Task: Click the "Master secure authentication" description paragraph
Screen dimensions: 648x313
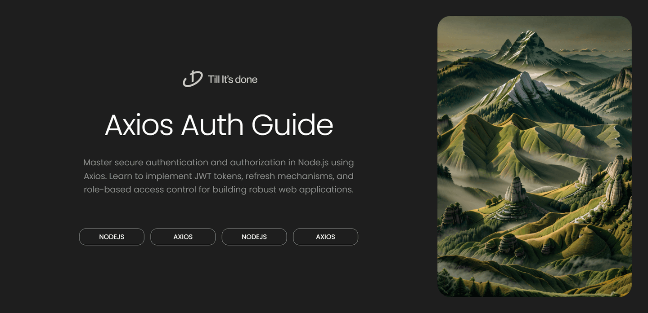Action: click(219, 176)
